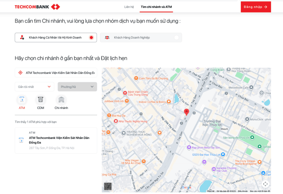
Task: Select the CDM filter icon
Action: (41, 99)
